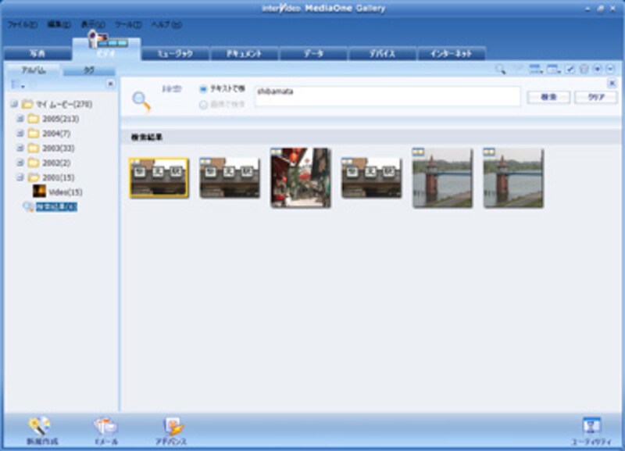Screen dimensions: 625x451
Task: Click the zoom-in round toolbar icon
Action: click(597, 70)
